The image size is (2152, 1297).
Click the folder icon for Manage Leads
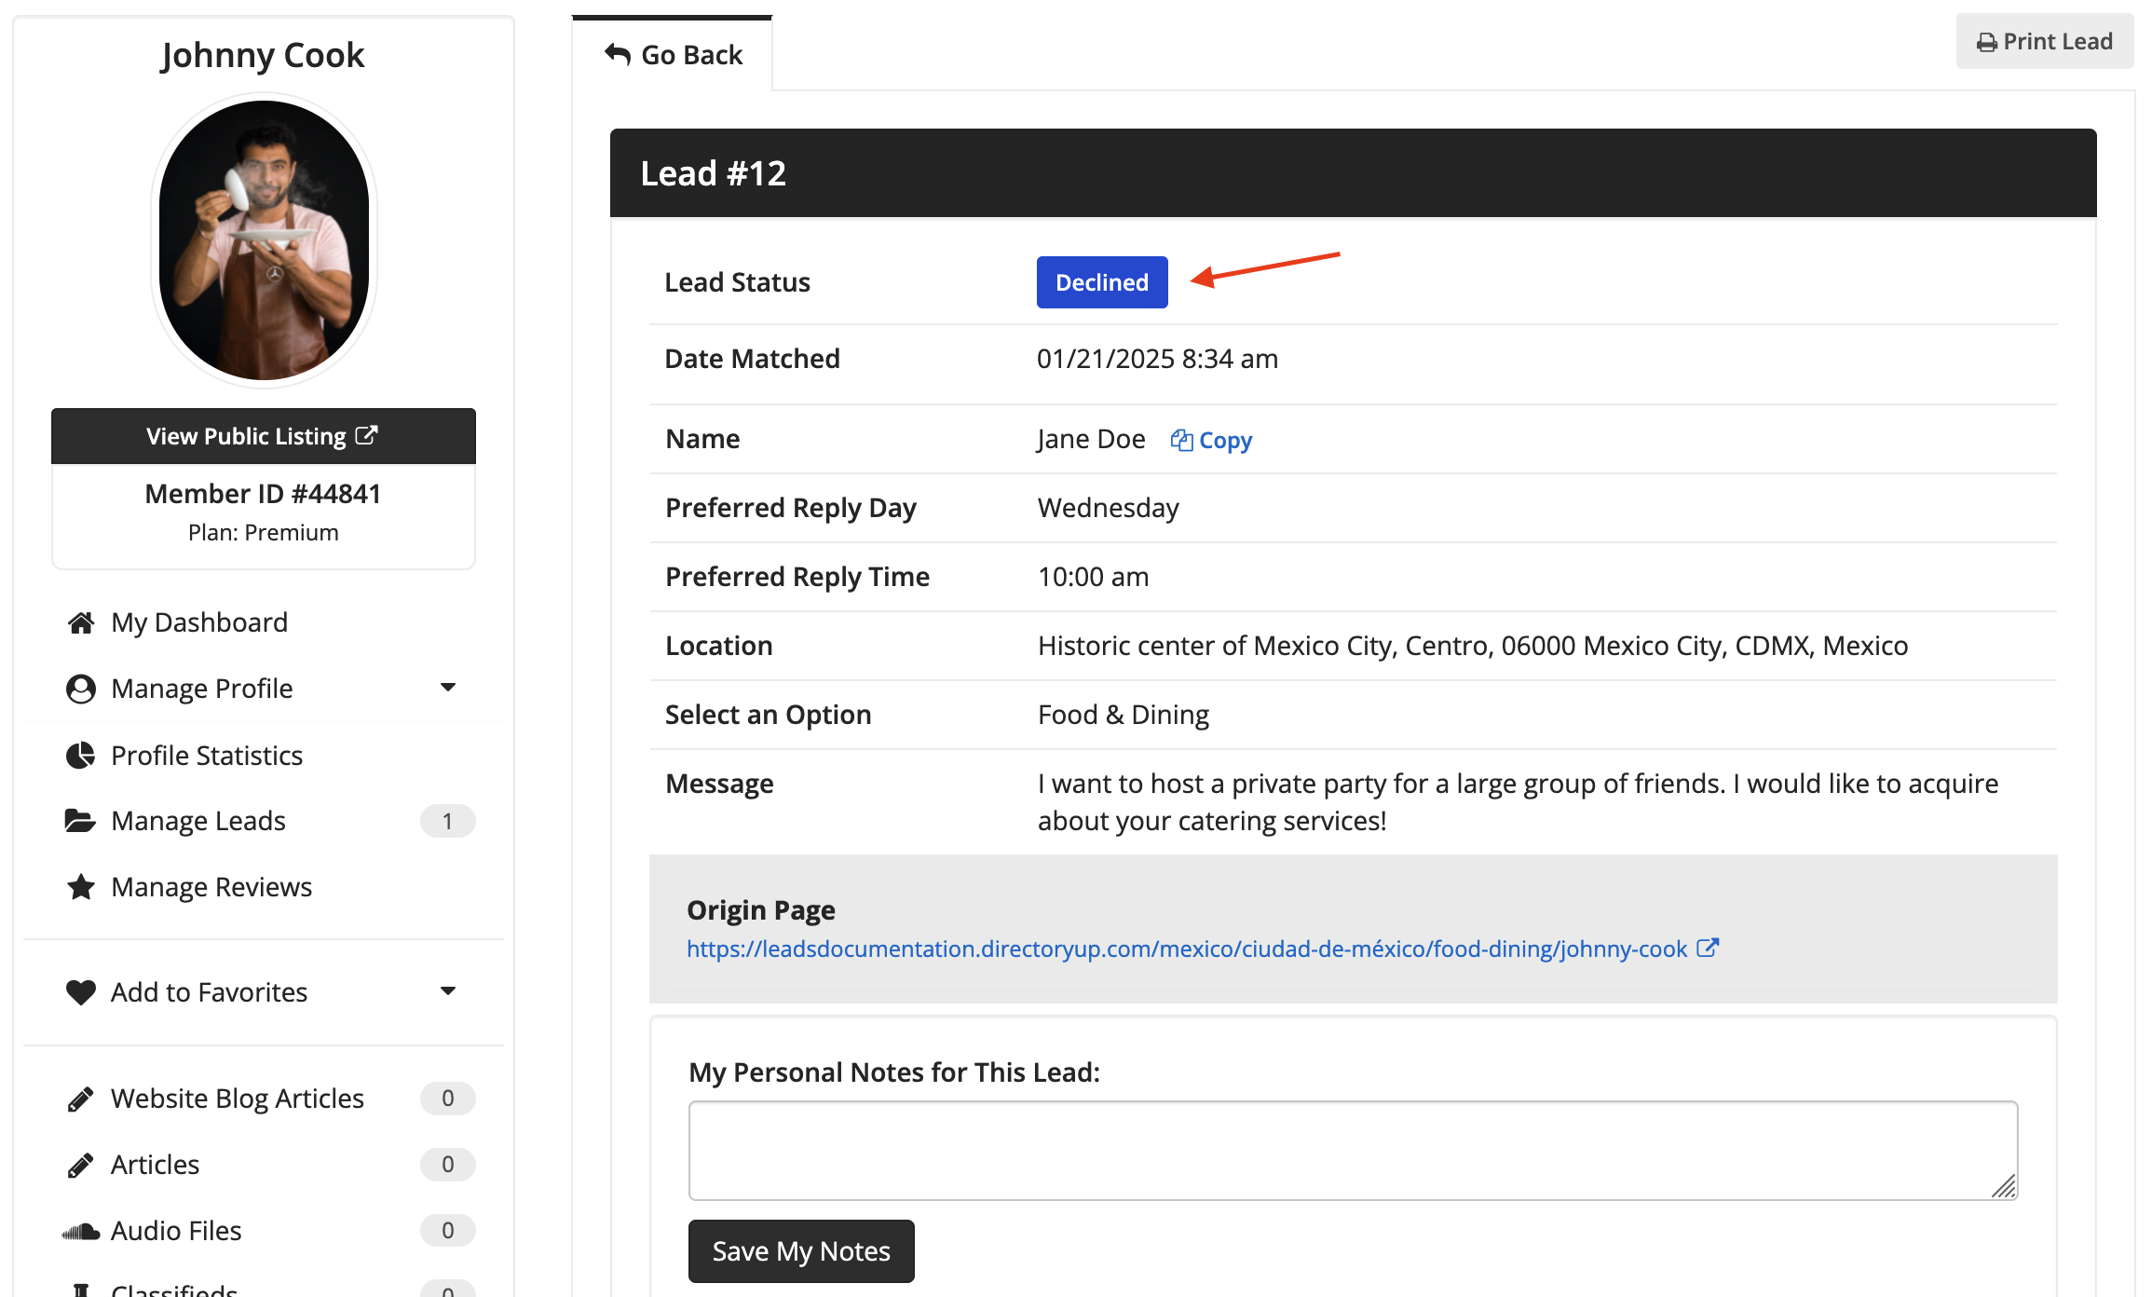pos(80,821)
